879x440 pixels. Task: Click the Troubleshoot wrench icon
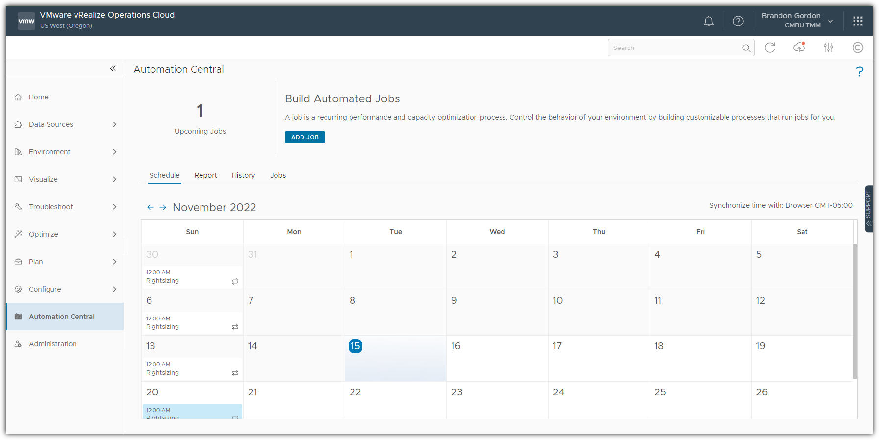[18, 207]
